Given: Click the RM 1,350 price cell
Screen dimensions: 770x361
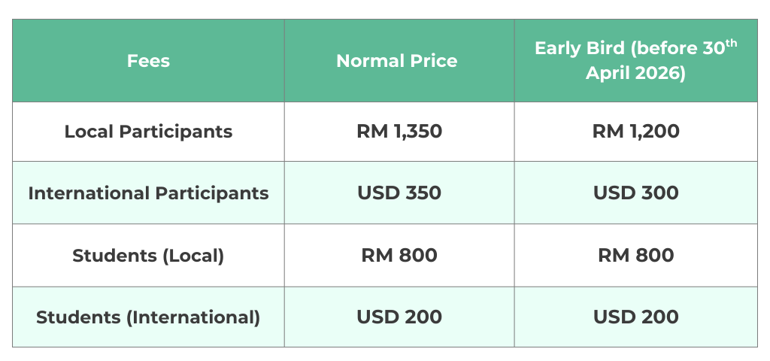Looking at the screenshot, I should click(x=399, y=132).
